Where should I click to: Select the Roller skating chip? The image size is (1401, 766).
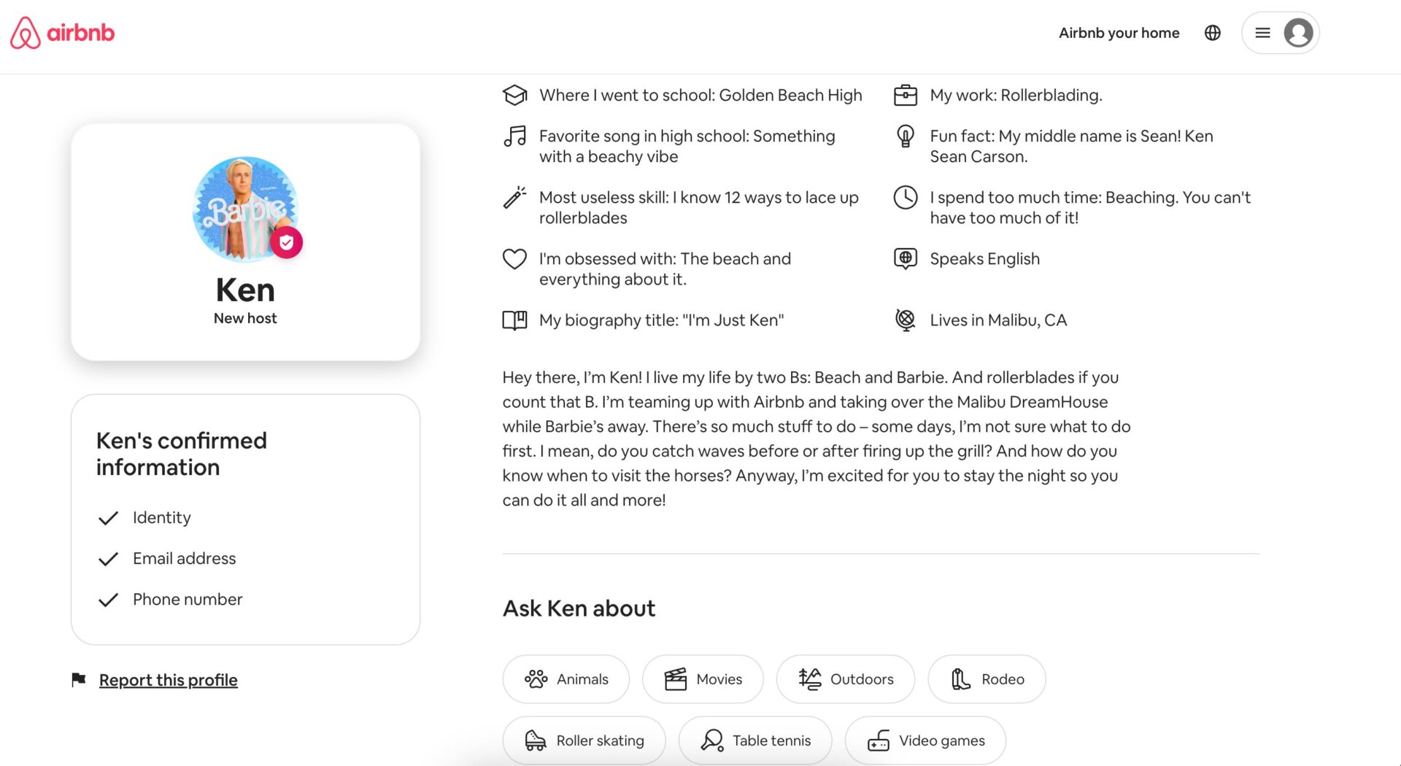[584, 740]
